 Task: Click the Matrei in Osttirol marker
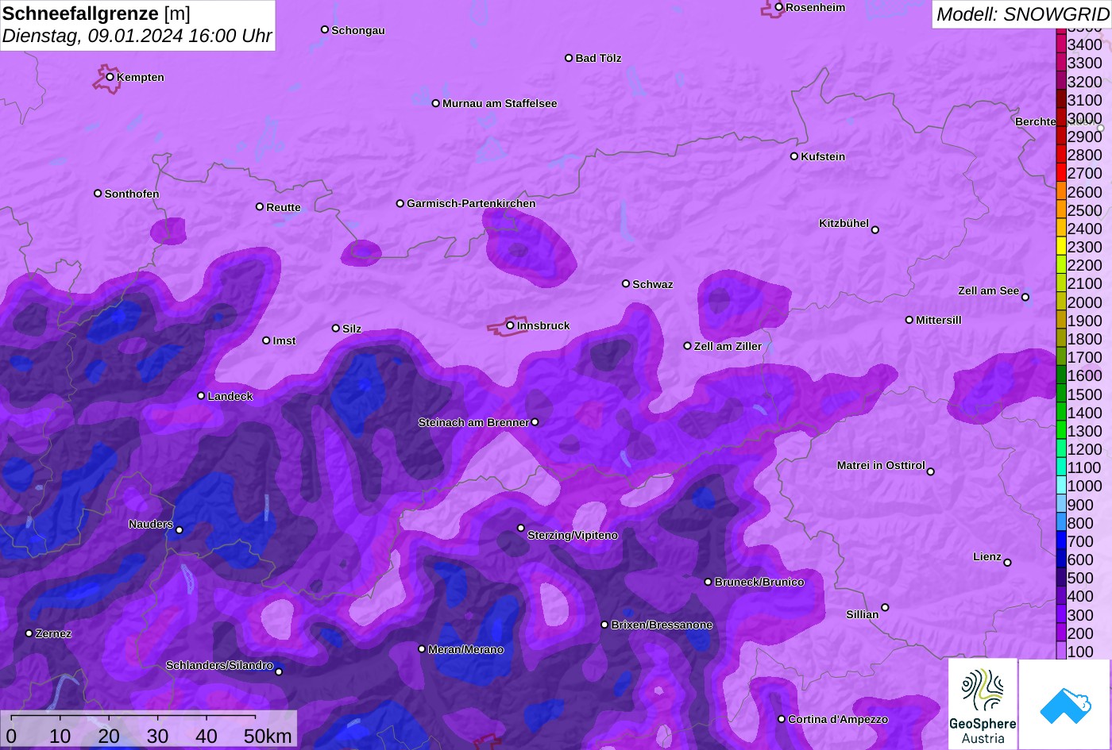pyautogui.click(x=930, y=471)
